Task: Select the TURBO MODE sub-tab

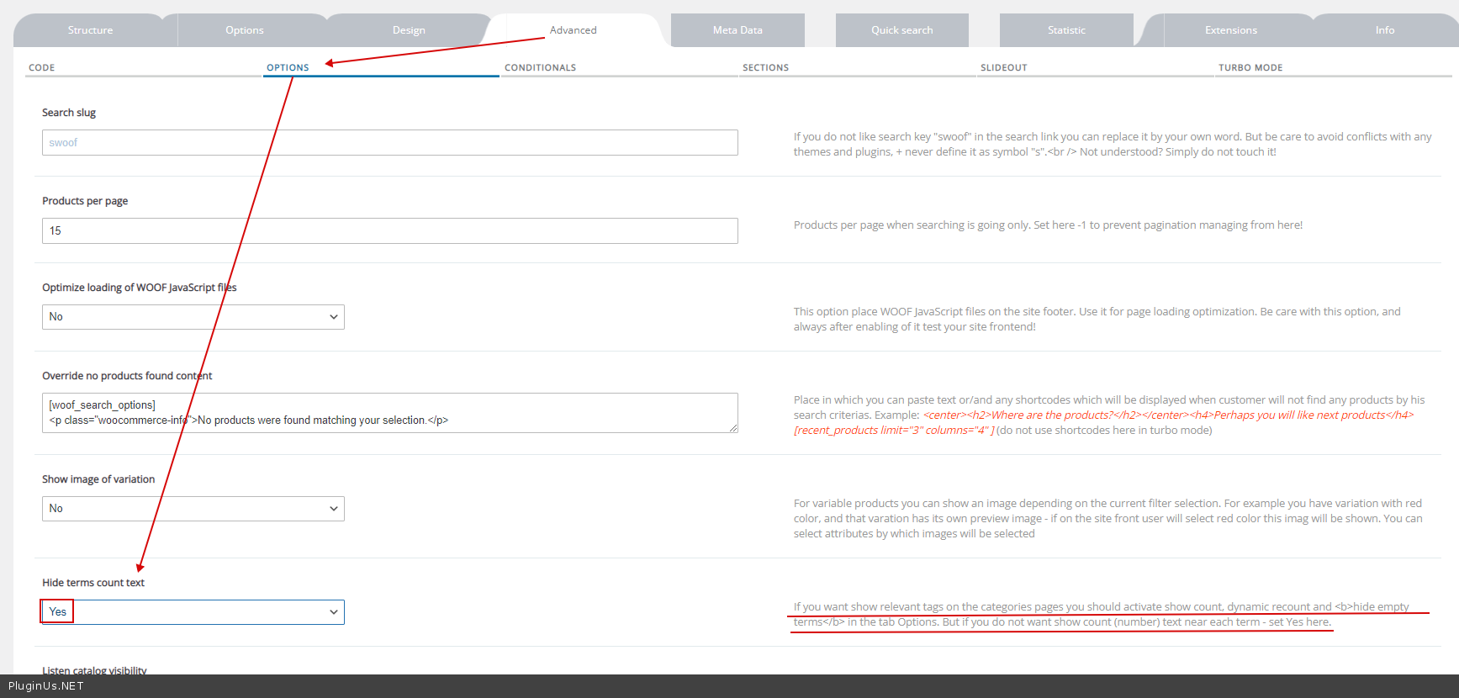Action: (1250, 68)
